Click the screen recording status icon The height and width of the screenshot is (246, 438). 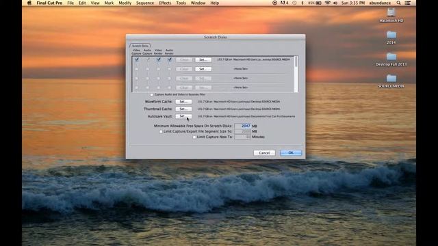[274, 3]
